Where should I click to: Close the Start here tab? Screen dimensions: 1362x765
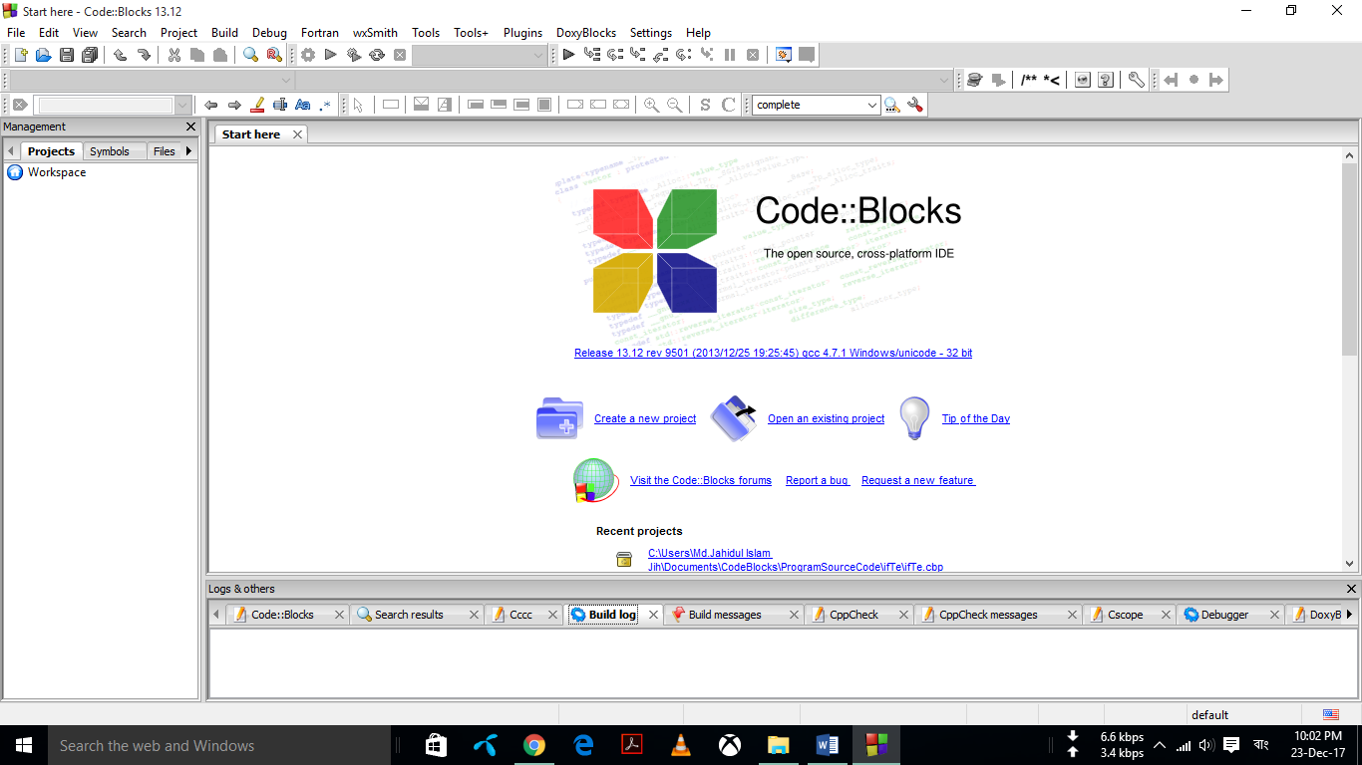[297, 134]
